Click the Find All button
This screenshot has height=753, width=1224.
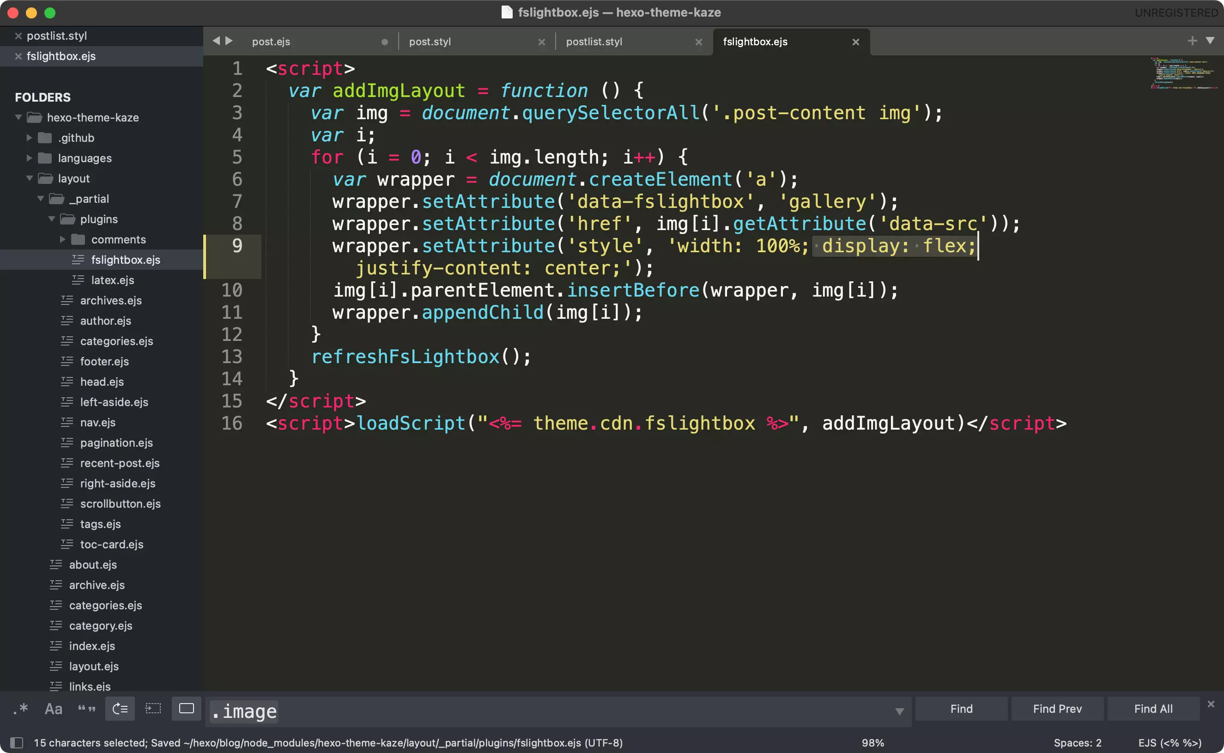[1153, 709]
